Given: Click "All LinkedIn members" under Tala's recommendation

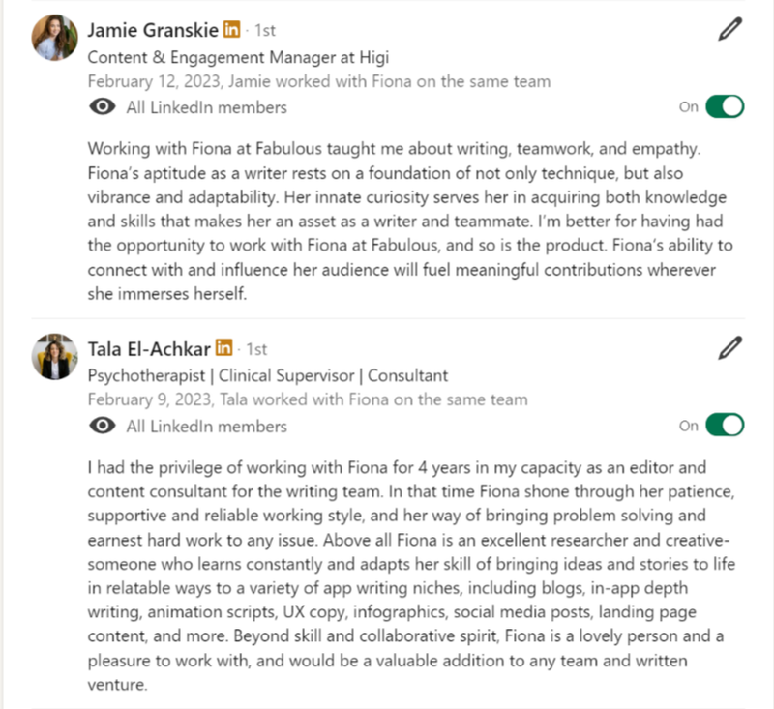Looking at the screenshot, I should pyautogui.click(x=206, y=426).
